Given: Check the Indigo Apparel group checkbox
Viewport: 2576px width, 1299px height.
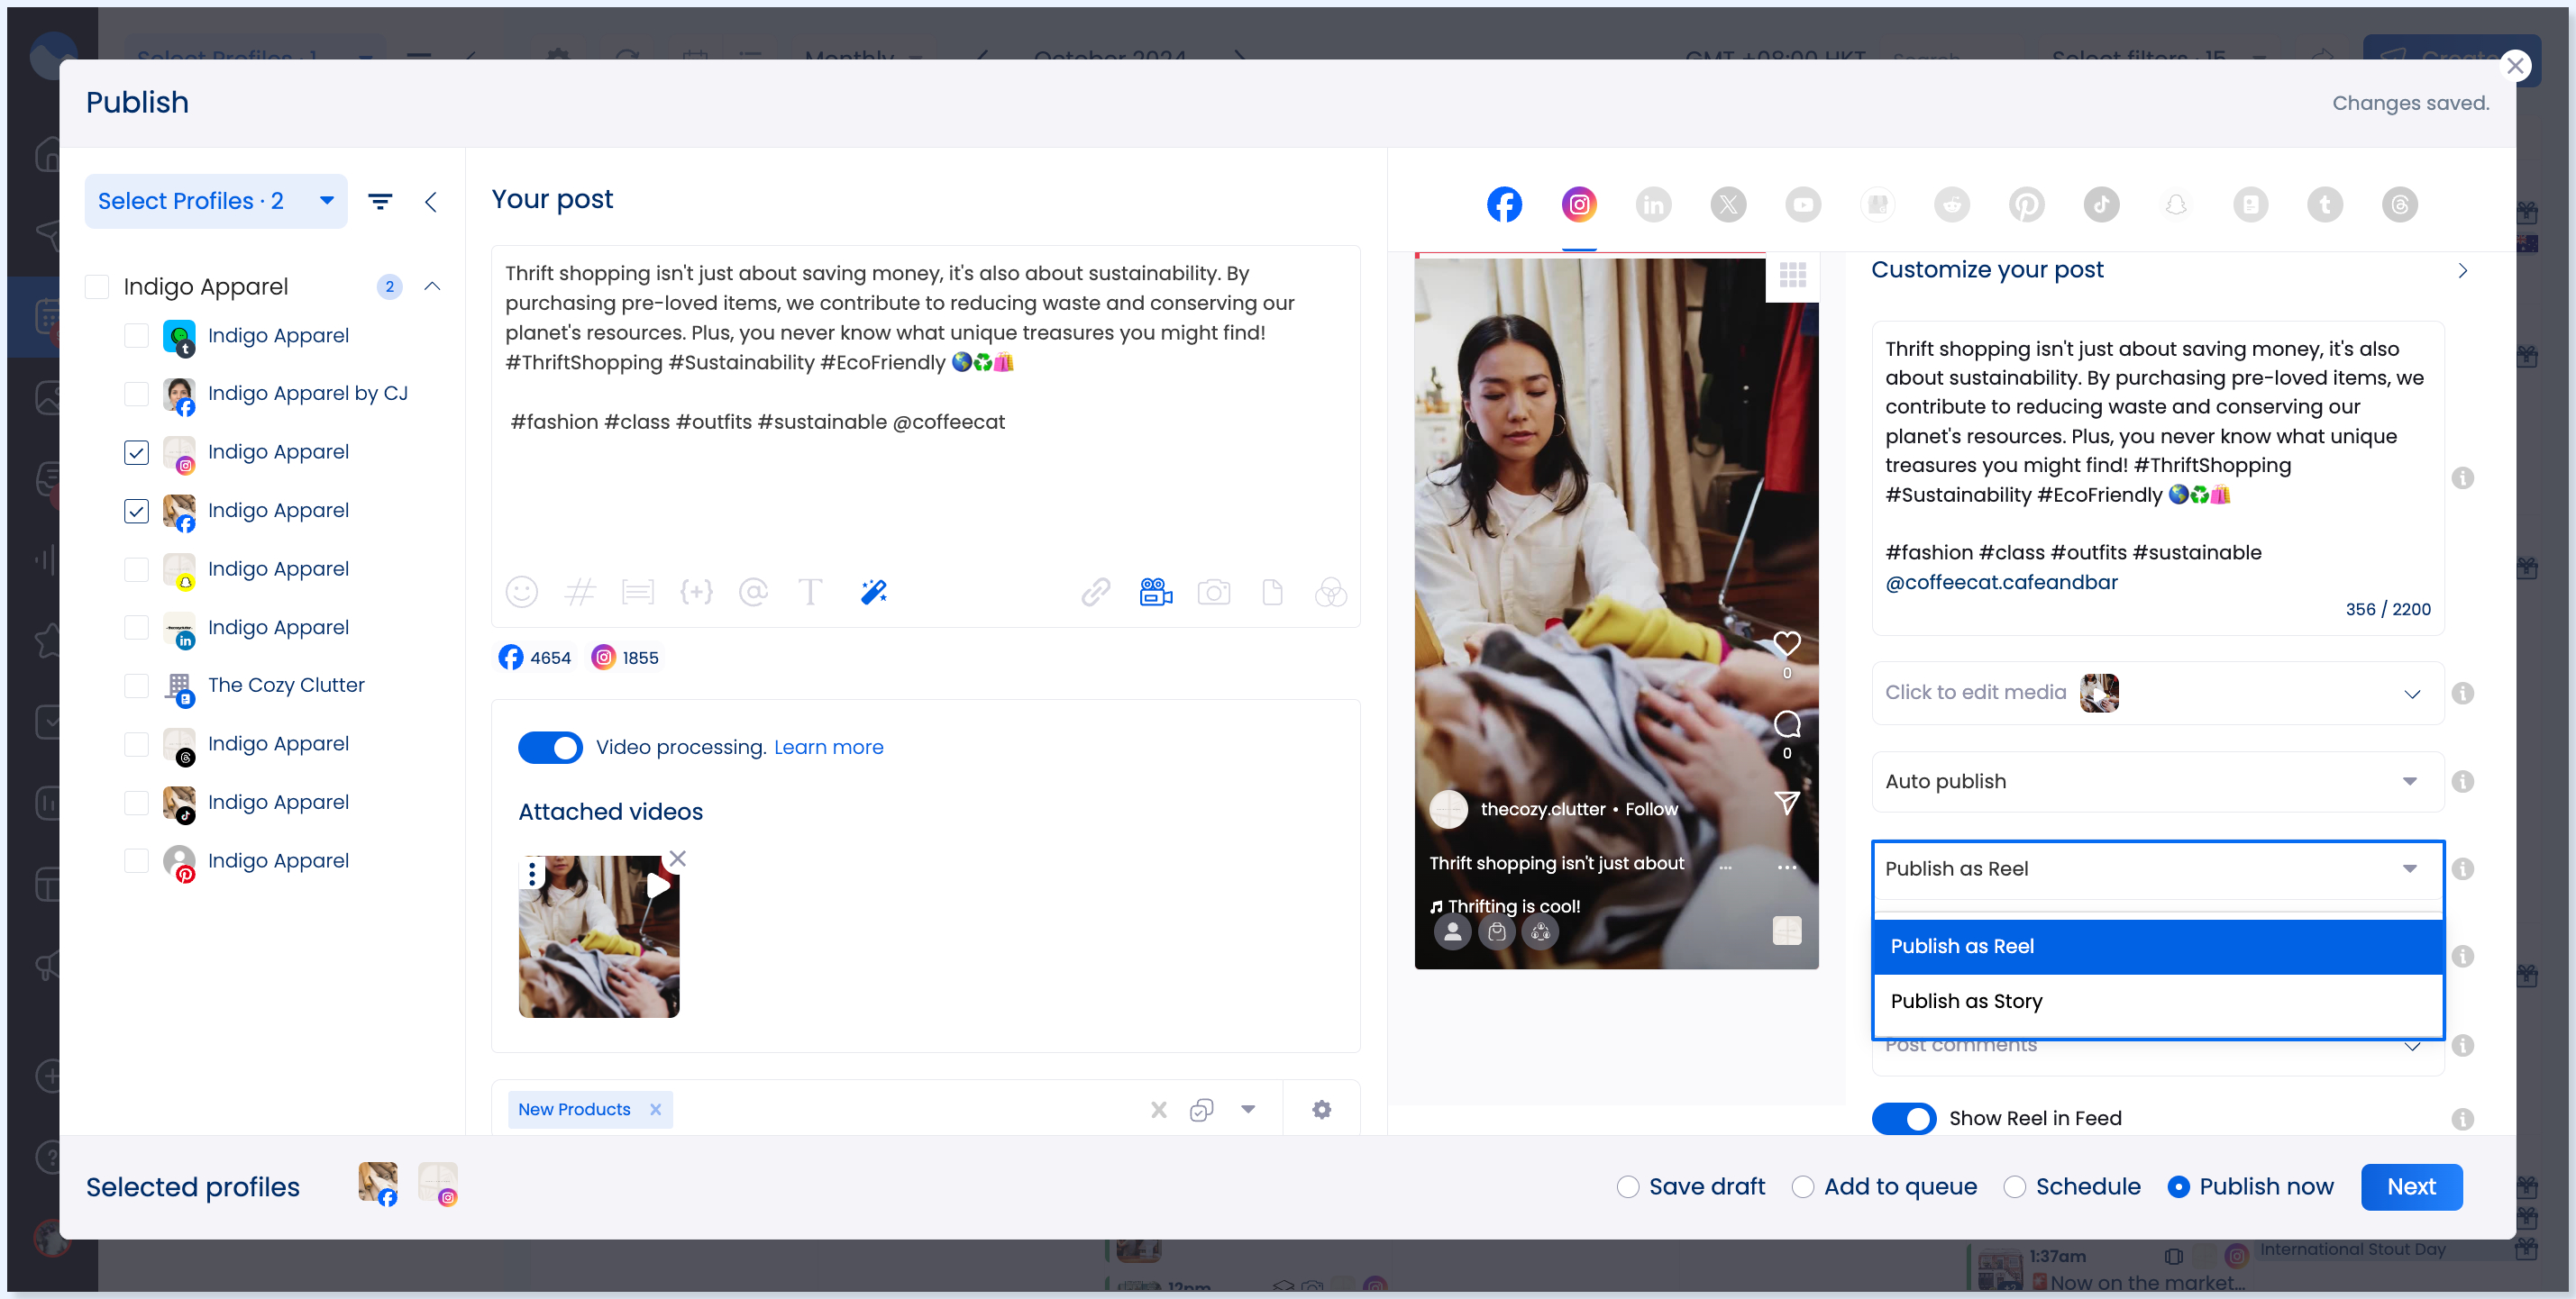Looking at the screenshot, I should 97,286.
